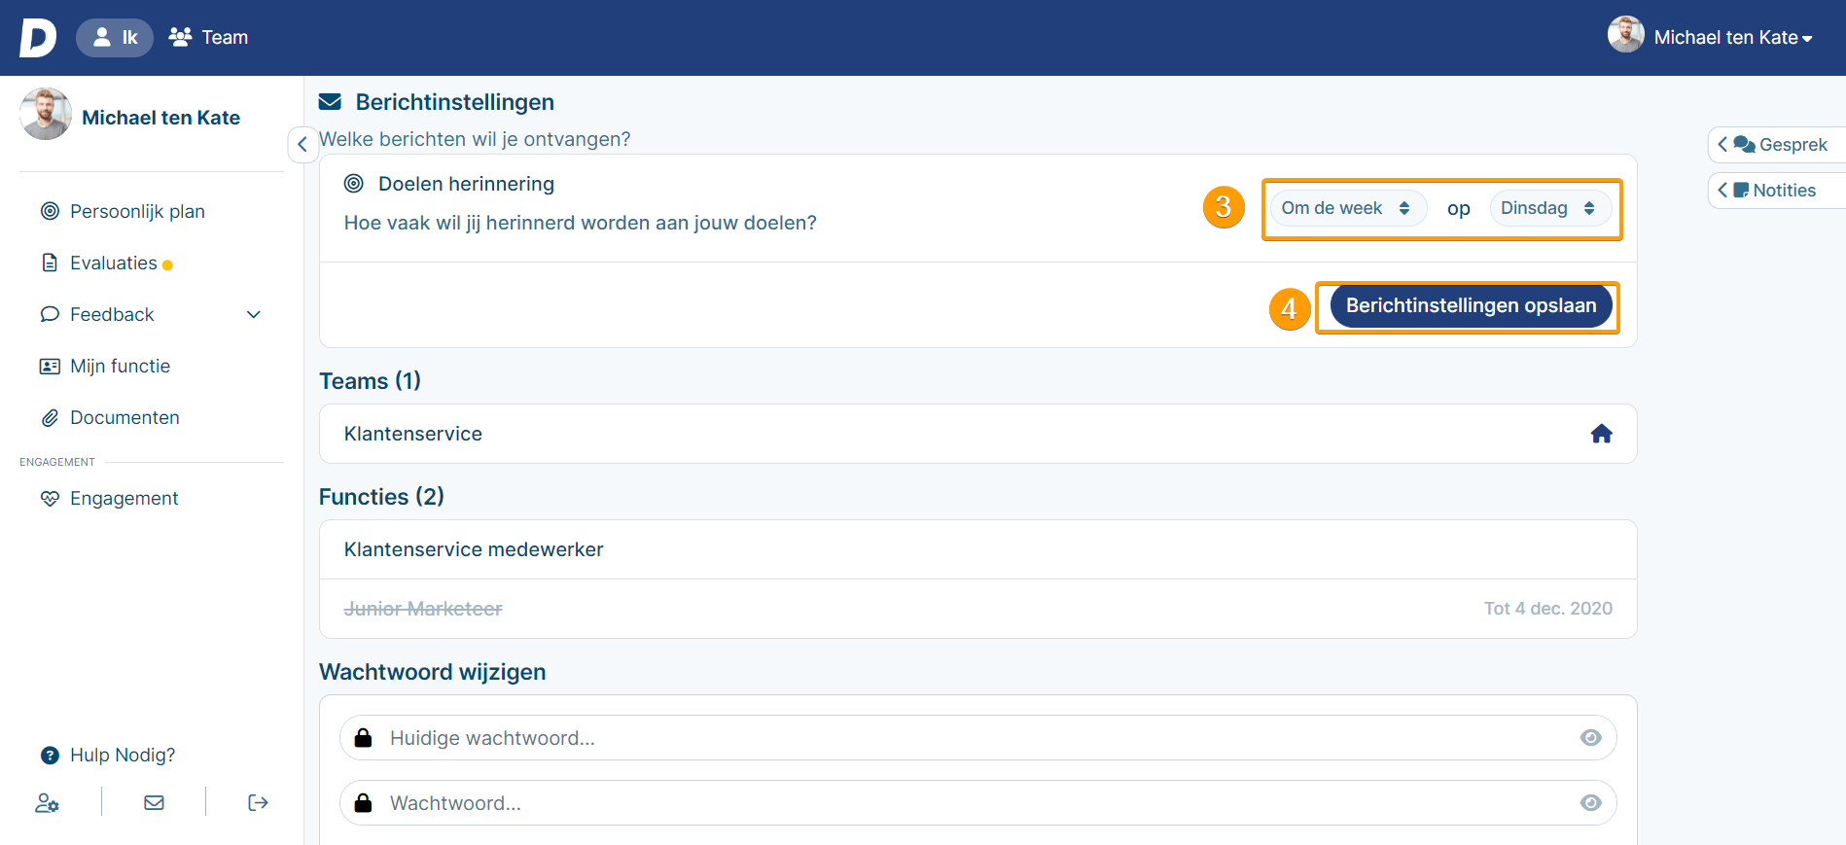Click the Documenten paperclip icon
1846x845 pixels.
pyautogui.click(x=50, y=418)
